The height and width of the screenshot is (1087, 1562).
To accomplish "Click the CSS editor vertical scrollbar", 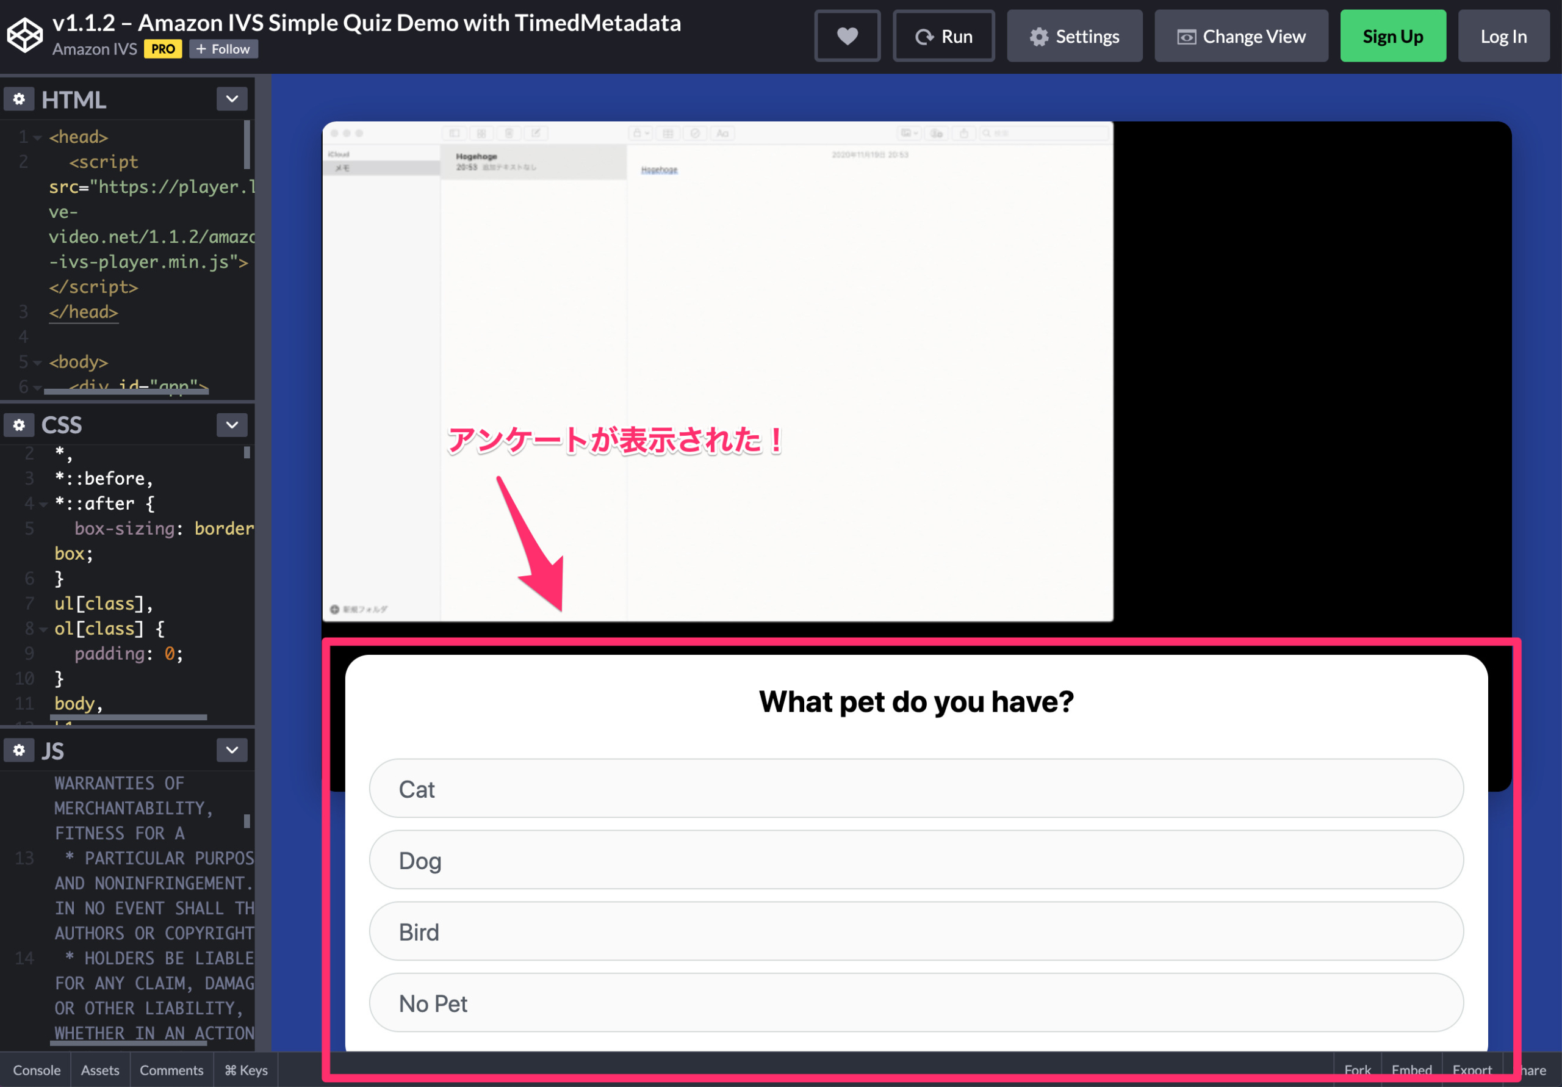I will tap(247, 452).
